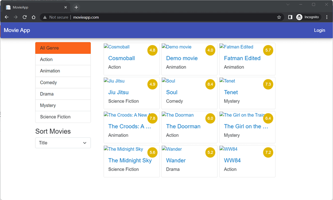Open a new tab with plus icon

click(76, 7)
